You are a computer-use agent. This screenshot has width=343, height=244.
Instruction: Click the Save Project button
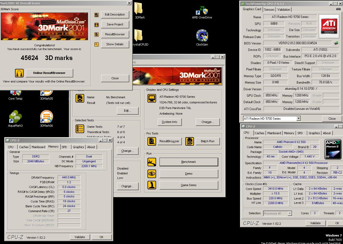click(115, 25)
